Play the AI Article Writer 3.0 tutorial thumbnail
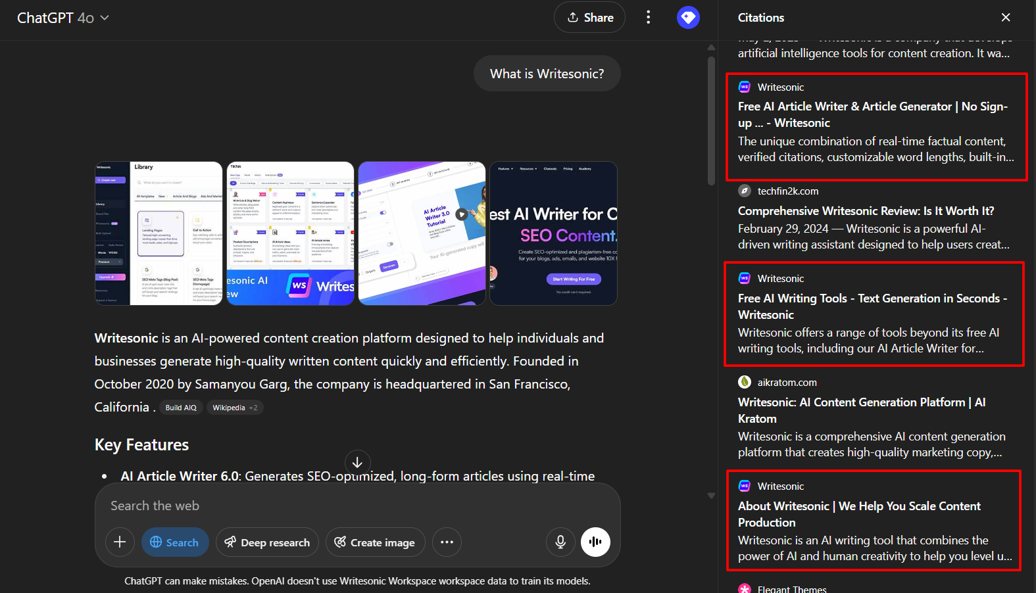This screenshot has width=1036, height=593. click(x=422, y=233)
